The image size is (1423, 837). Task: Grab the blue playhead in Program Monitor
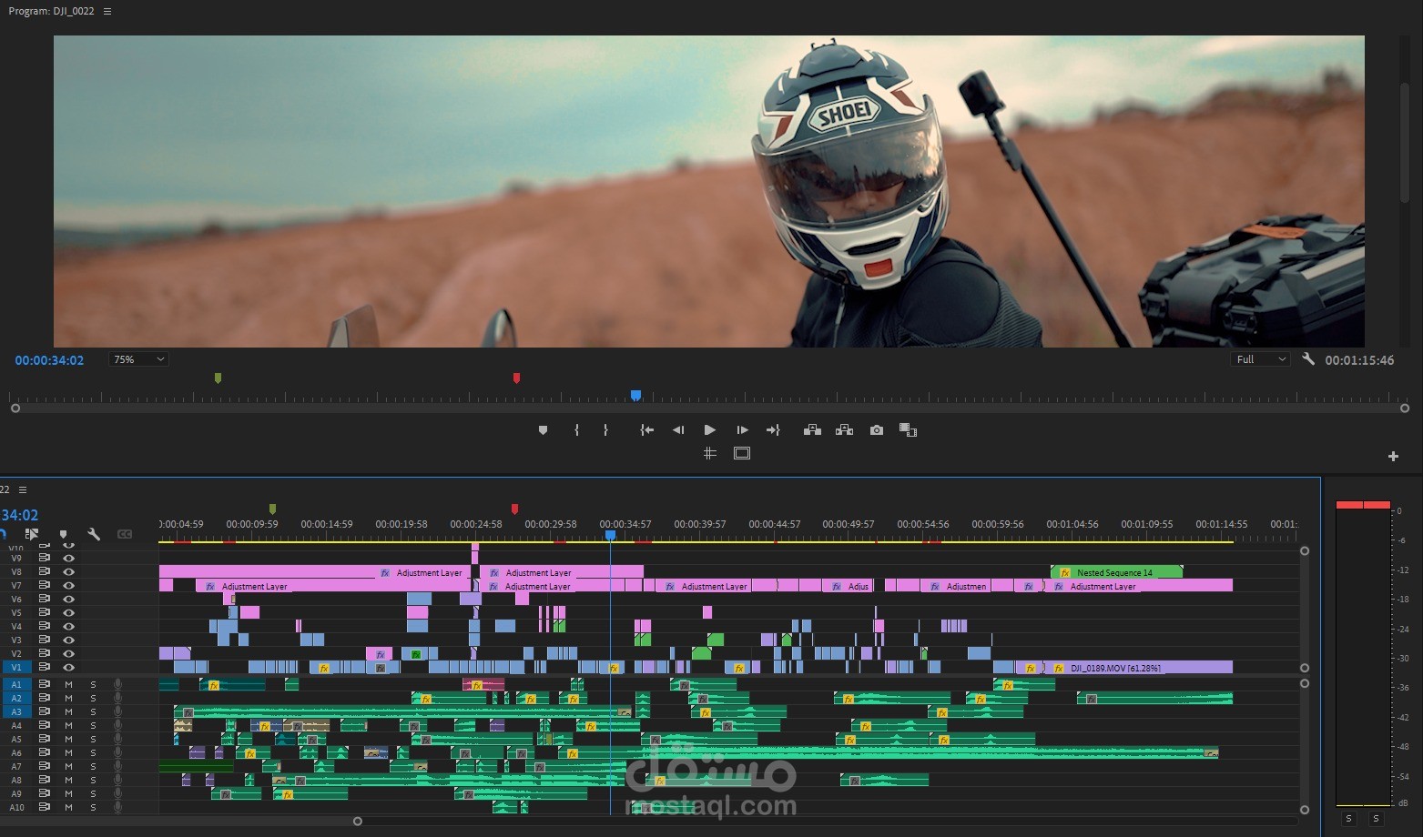(635, 396)
